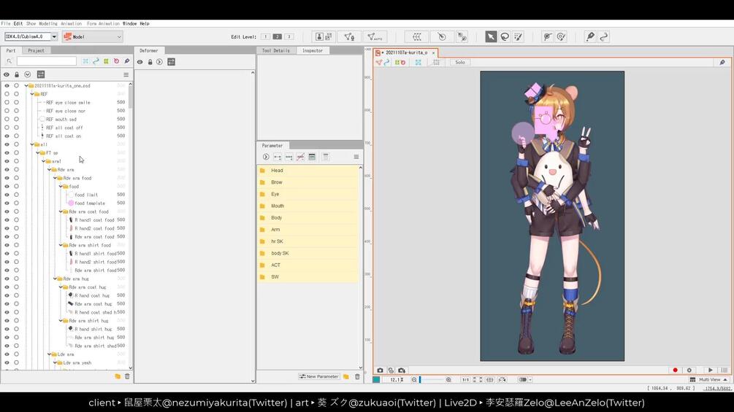Toggle all-parts eye icon in Part header
The image size is (734, 412).
click(7, 74)
